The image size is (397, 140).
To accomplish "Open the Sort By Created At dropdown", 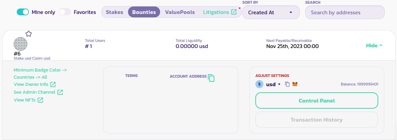I will tap(271, 12).
